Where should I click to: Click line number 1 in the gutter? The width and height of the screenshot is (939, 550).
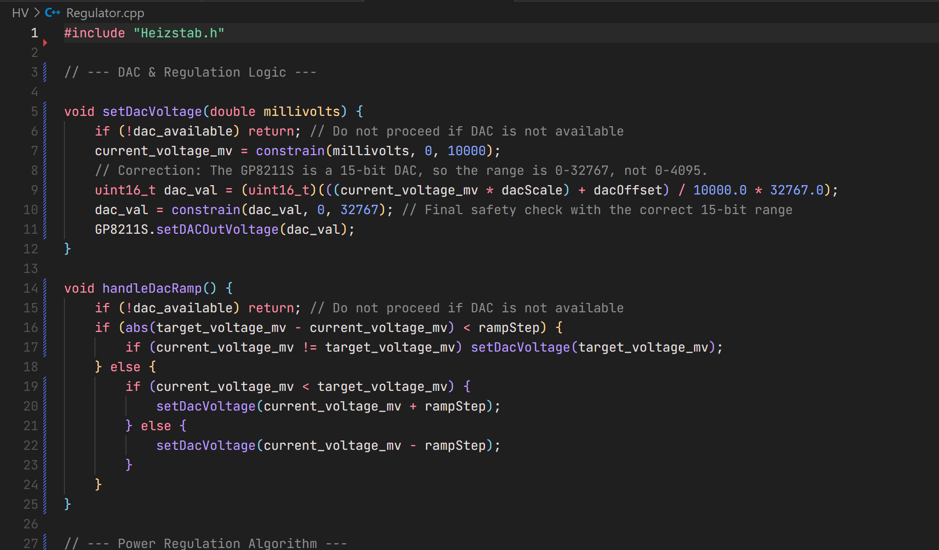(34, 33)
